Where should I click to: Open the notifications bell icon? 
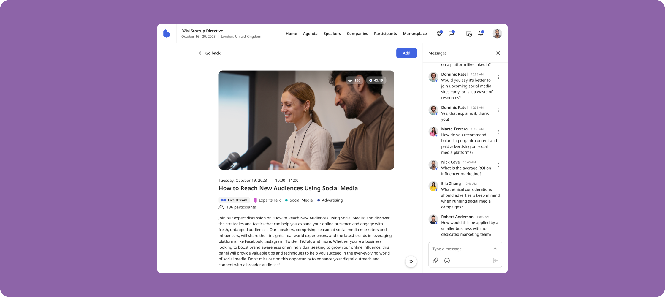click(x=481, y=33)
